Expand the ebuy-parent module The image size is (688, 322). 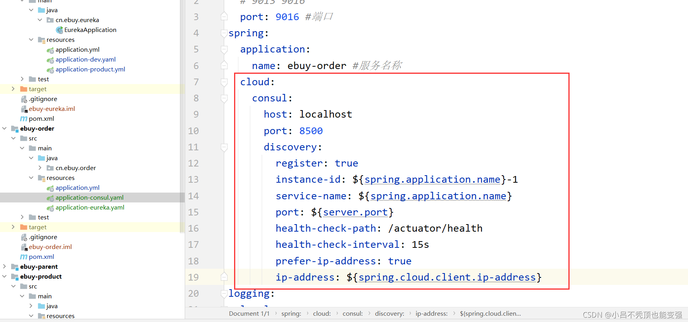[4, 266]
